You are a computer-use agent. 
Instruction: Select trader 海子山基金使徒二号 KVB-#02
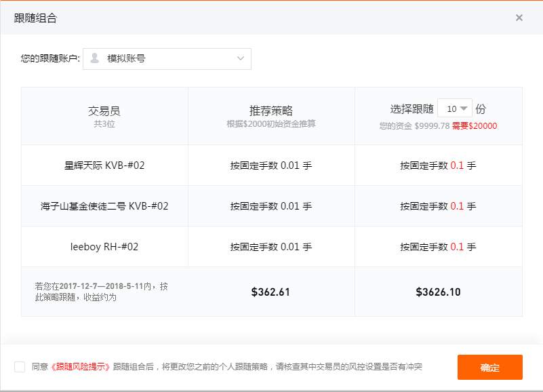[x=104, y=206]
